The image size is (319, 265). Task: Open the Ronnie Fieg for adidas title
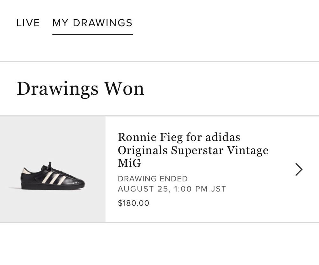pyautogui.click(x=193, y=150)
